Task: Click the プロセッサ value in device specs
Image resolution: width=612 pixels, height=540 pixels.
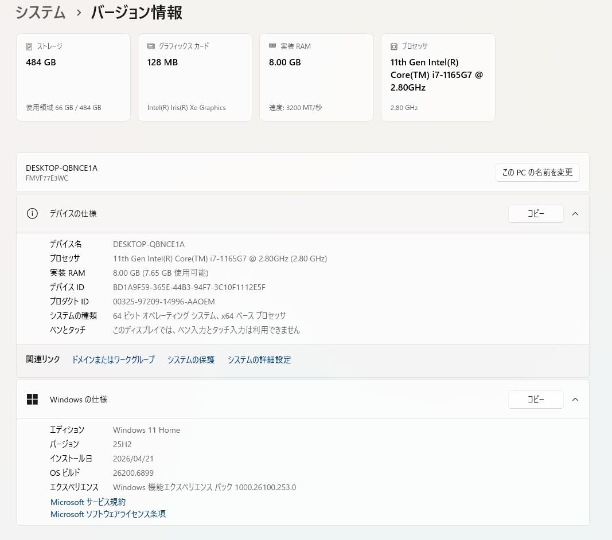Action: (220, 259)
